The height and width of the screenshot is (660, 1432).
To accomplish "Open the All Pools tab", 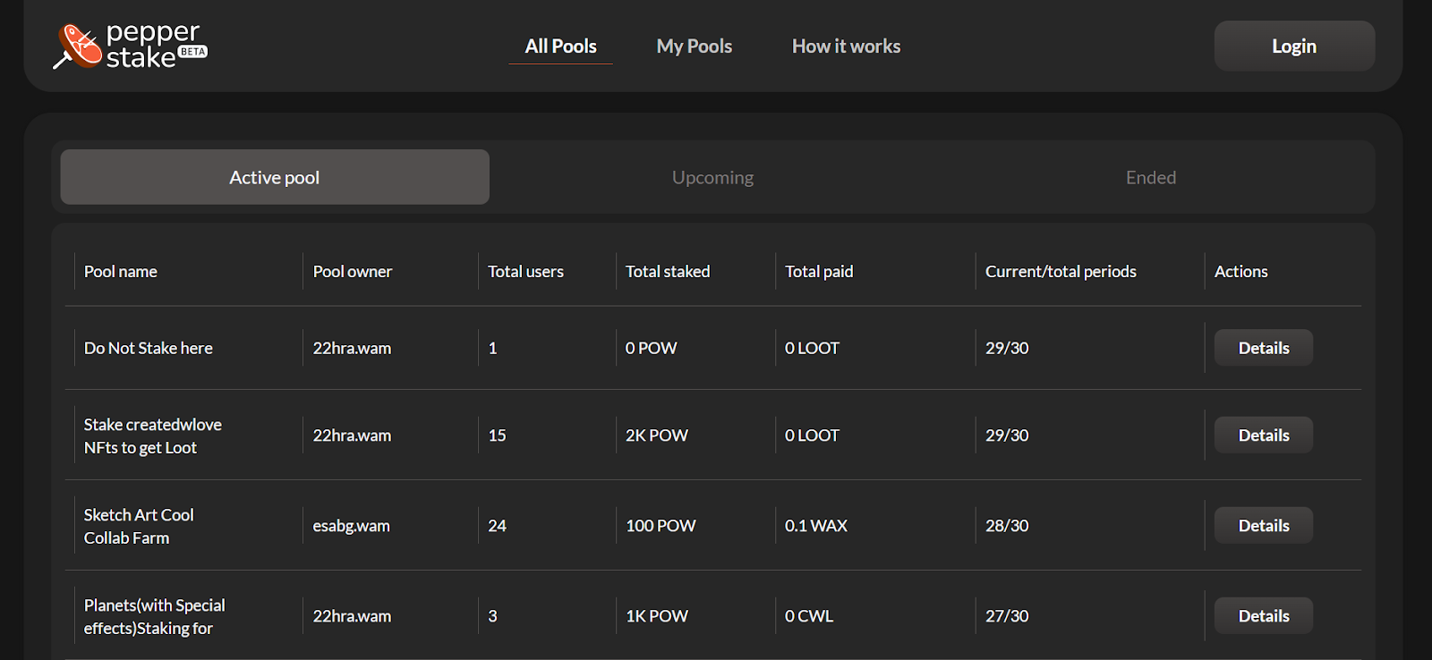I will [560, 47].
